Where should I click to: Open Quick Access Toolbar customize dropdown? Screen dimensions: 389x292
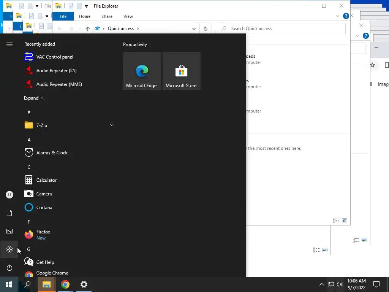[86, 6]
